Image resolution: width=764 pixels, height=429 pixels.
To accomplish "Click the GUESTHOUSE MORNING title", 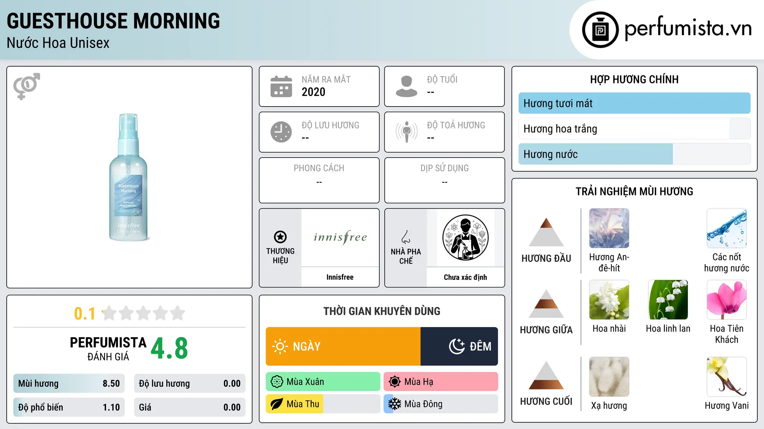I will click(x=113, y=21).
